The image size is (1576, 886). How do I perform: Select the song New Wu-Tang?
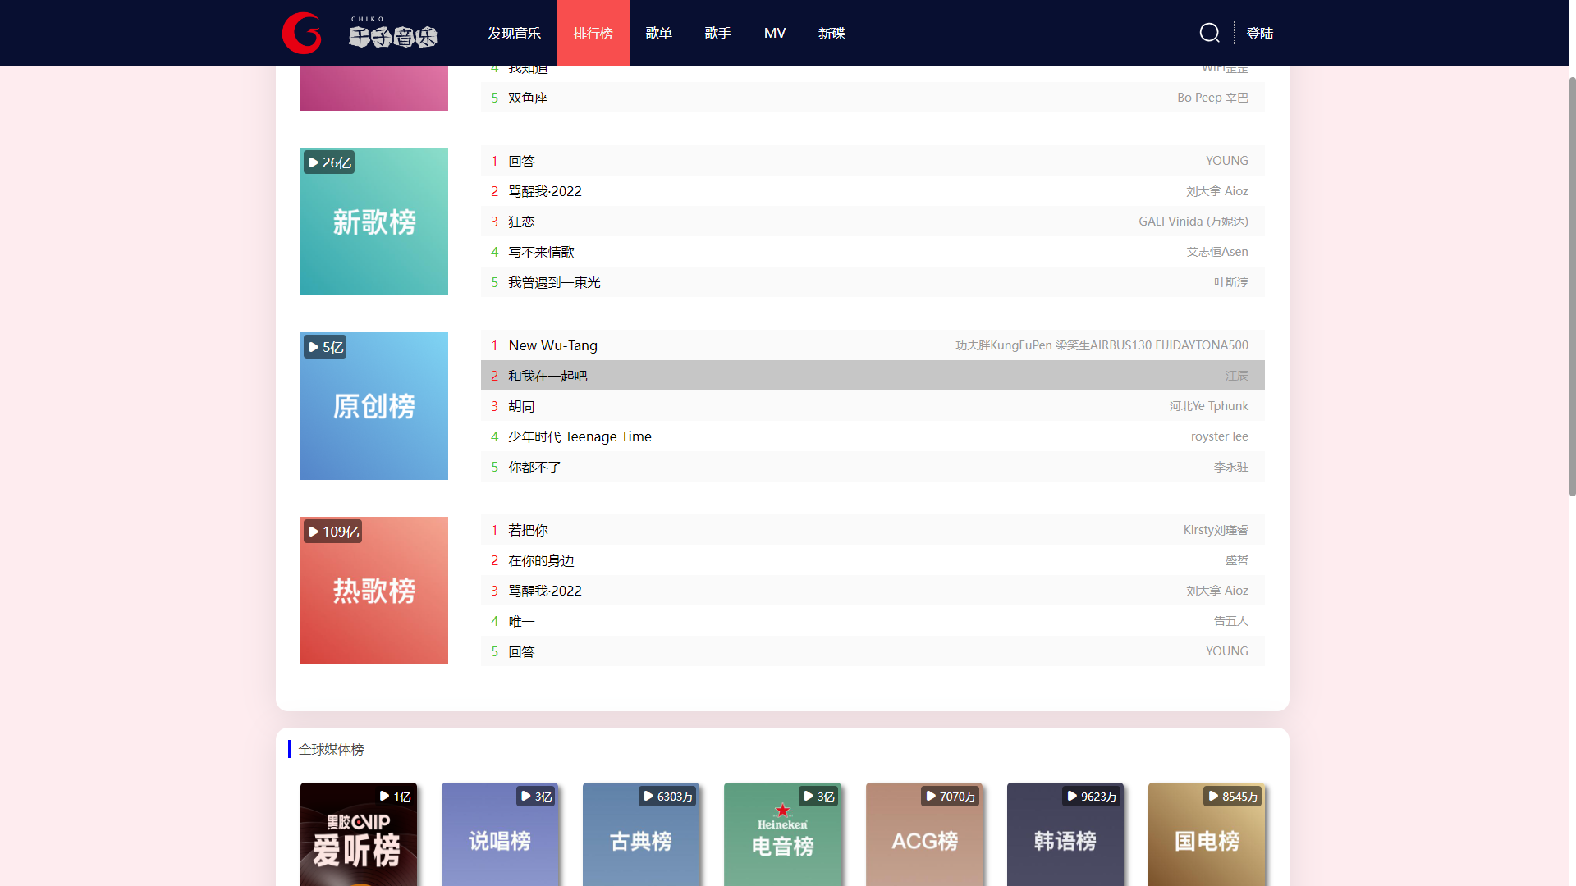tap(552, 345)
